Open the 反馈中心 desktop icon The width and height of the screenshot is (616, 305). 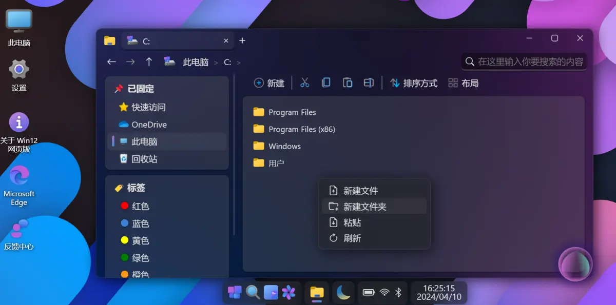pos(19,235)
